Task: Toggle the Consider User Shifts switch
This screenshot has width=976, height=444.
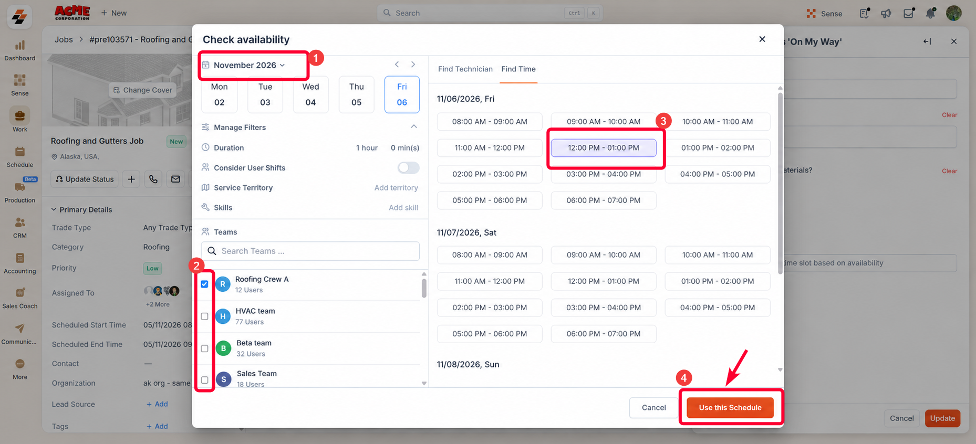Action: pyautogui.click(x=408, y=167)
